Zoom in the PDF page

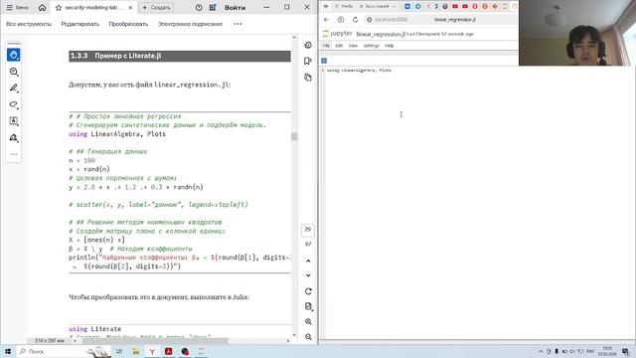click(x=308, y=322)
